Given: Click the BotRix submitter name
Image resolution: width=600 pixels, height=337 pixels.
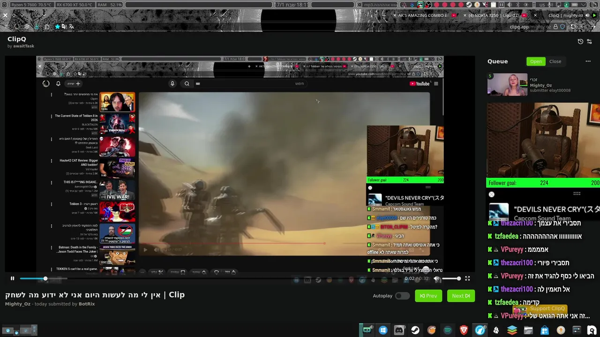Looking at the screenshot, I should point(87,304).
